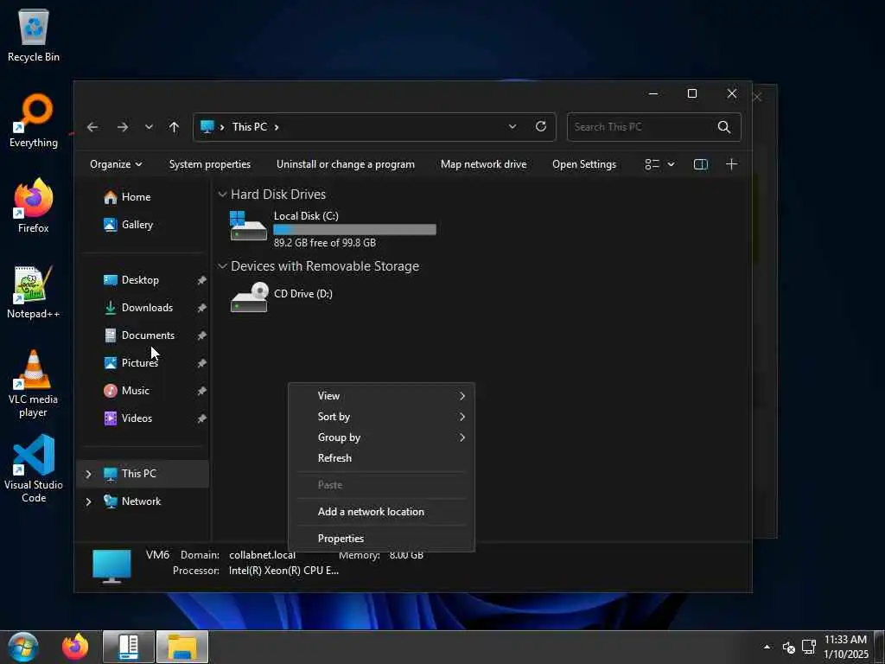The image size is (885, 664).
Task: Click Open Settings in toolbar
Action: 584,164
